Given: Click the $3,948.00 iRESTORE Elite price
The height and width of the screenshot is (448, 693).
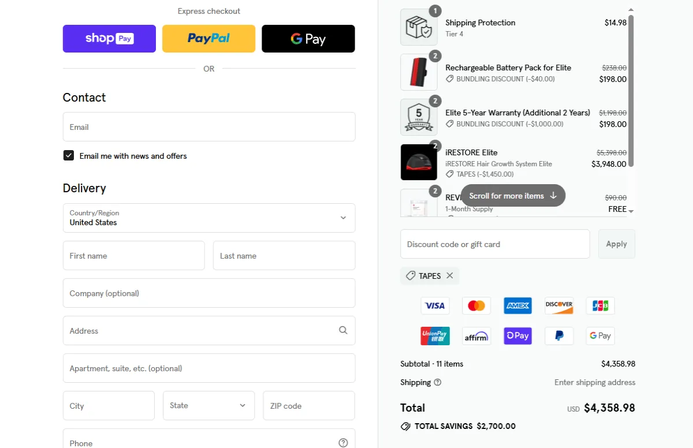Looking at the screenshot, I should coord(609,164).
